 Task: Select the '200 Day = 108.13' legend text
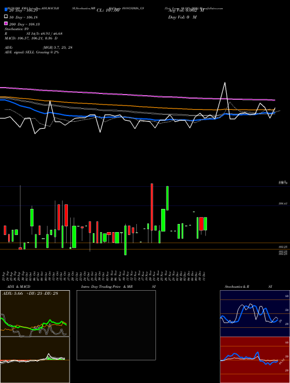24,24
